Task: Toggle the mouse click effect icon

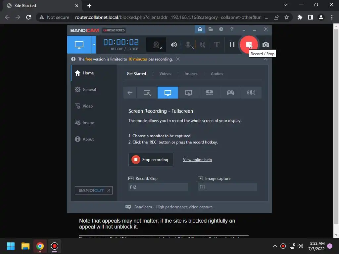Action: tap(203, 45)
